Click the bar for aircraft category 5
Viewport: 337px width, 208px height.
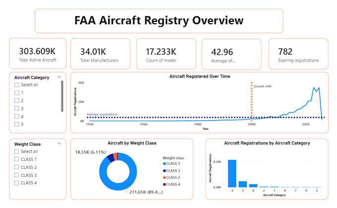(x=243, y=184)
